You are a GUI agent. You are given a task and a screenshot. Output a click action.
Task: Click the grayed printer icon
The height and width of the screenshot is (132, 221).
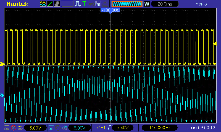(x=105, y=4)
